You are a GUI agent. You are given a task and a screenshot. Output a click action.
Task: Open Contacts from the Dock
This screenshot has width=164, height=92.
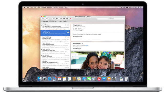[74, 79]
